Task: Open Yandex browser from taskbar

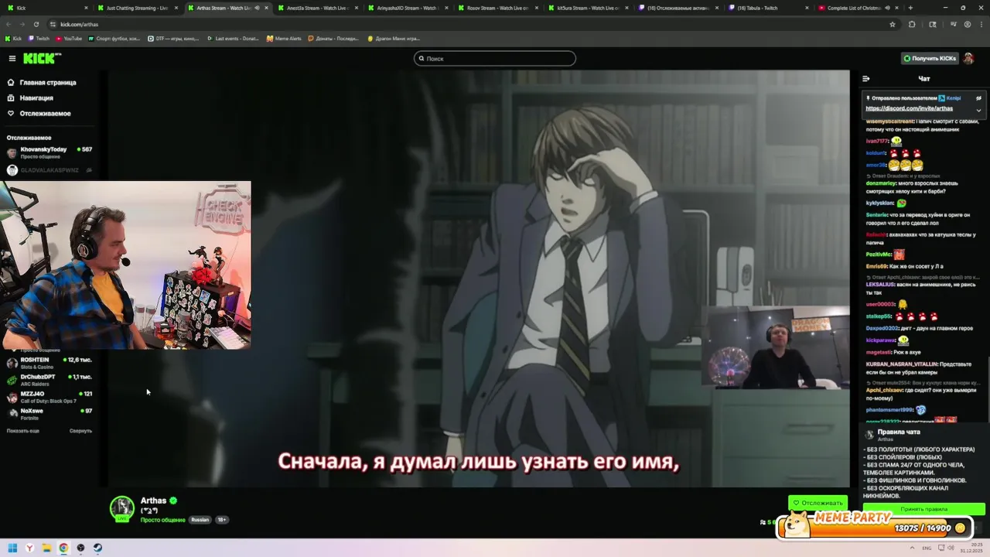Action: point(29,548)
